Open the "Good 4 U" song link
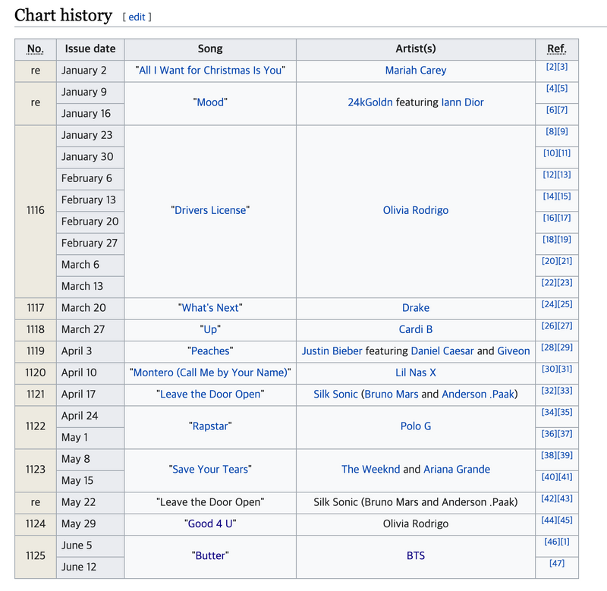 coord(210,524)
